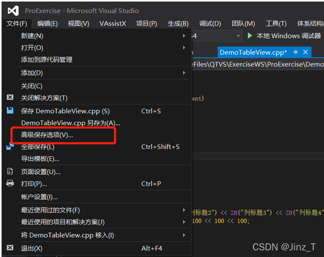Expand 最近使用的项目和解决方案(J) submenu arrow

click(184, 222)
